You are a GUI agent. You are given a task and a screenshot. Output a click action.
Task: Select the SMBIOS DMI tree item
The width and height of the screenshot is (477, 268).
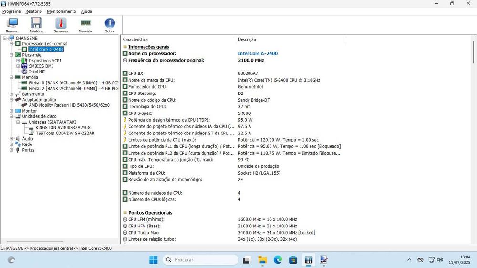point(41,66)
